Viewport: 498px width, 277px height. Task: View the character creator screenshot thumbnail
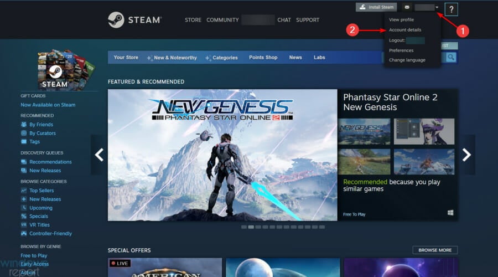(424, 131)
